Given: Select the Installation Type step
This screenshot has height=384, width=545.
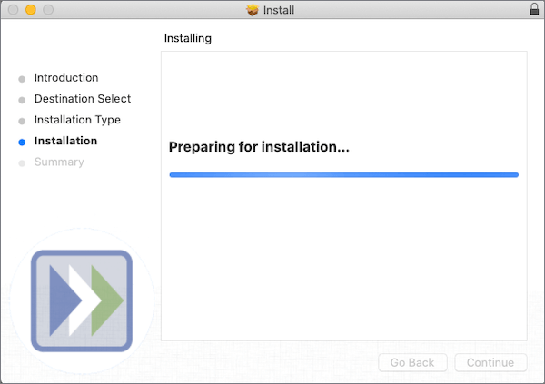Looking at the screenshot, I should point(77,120).
